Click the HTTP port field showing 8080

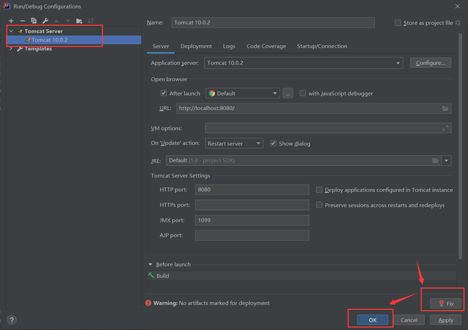(x=252, y=190)
